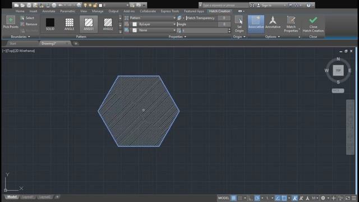Image resolution: width=359 pixels, height=202 pixels.
Task: Switch to the Layout1 tab
Action: 27,197
